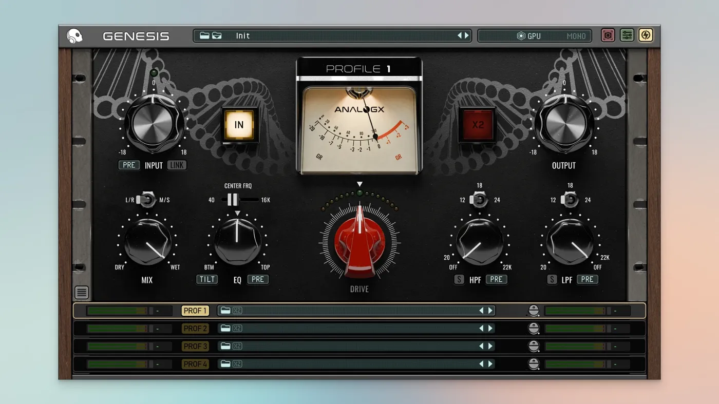Toggle the PRE button next to EQ

point(258,279)
